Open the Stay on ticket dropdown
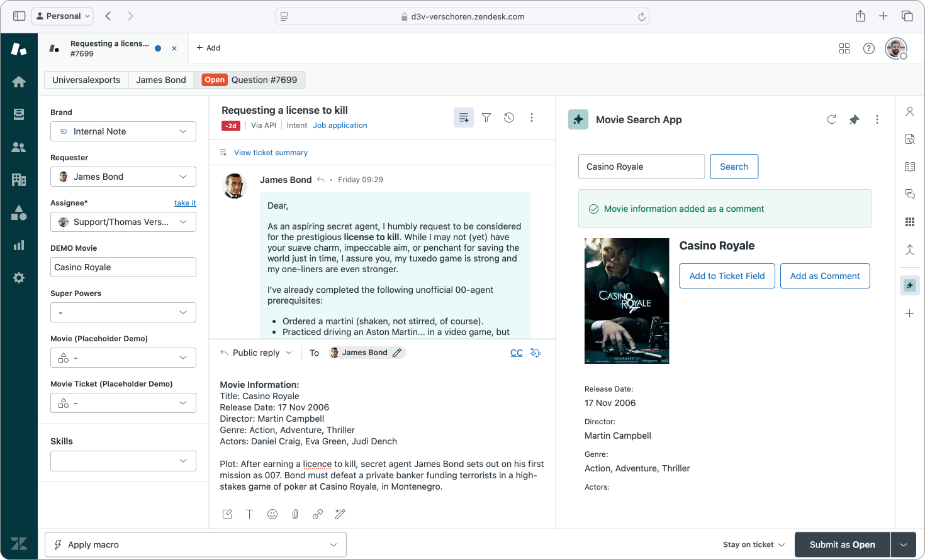 [754, 545]
